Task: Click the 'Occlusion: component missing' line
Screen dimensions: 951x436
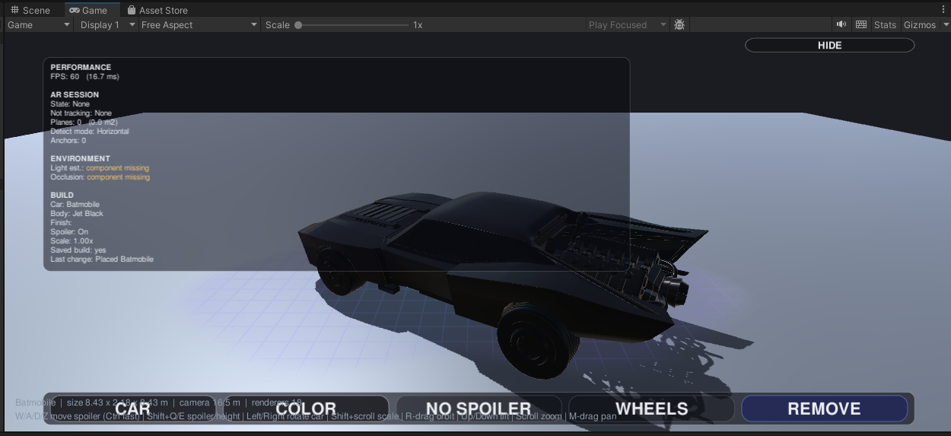Action: (100, 177)
